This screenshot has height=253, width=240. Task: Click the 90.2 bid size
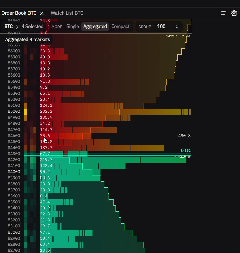tap(45, 172)
